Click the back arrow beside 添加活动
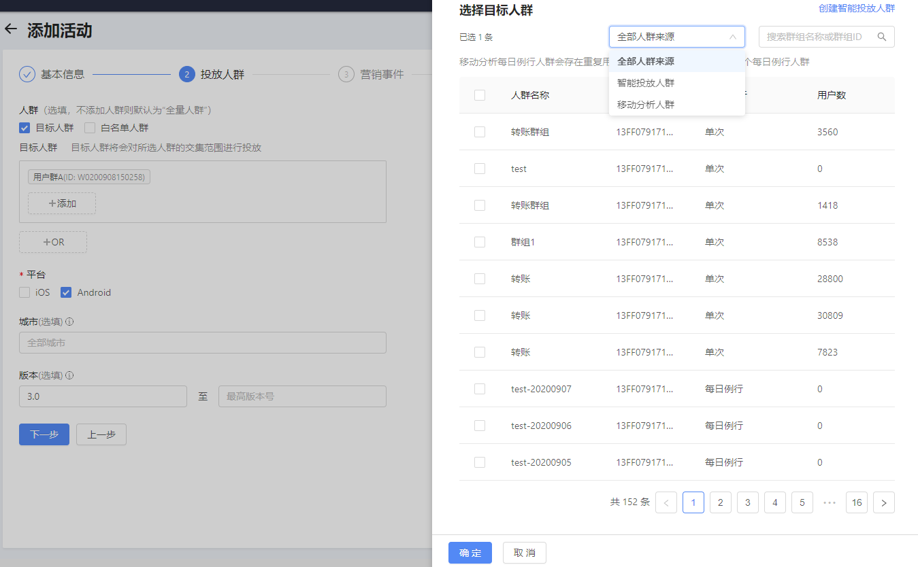The height and width of the screenshot is (567, 918). 10,29
